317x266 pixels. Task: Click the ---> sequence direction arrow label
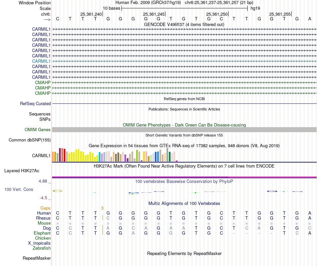(x=47, y=19)
